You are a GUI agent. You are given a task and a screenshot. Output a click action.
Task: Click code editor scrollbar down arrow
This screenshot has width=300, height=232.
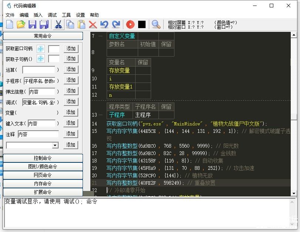(x=294, y=193)
